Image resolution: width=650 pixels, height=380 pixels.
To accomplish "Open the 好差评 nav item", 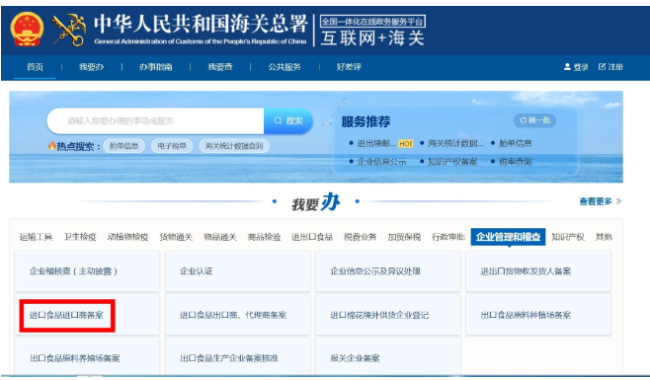I will 349,67.
